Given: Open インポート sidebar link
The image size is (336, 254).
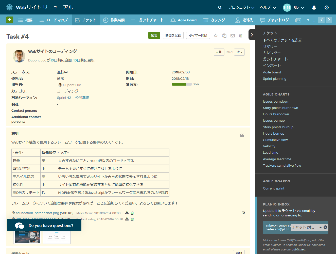Looking at the screenshot, I should [x=272, y=66].
